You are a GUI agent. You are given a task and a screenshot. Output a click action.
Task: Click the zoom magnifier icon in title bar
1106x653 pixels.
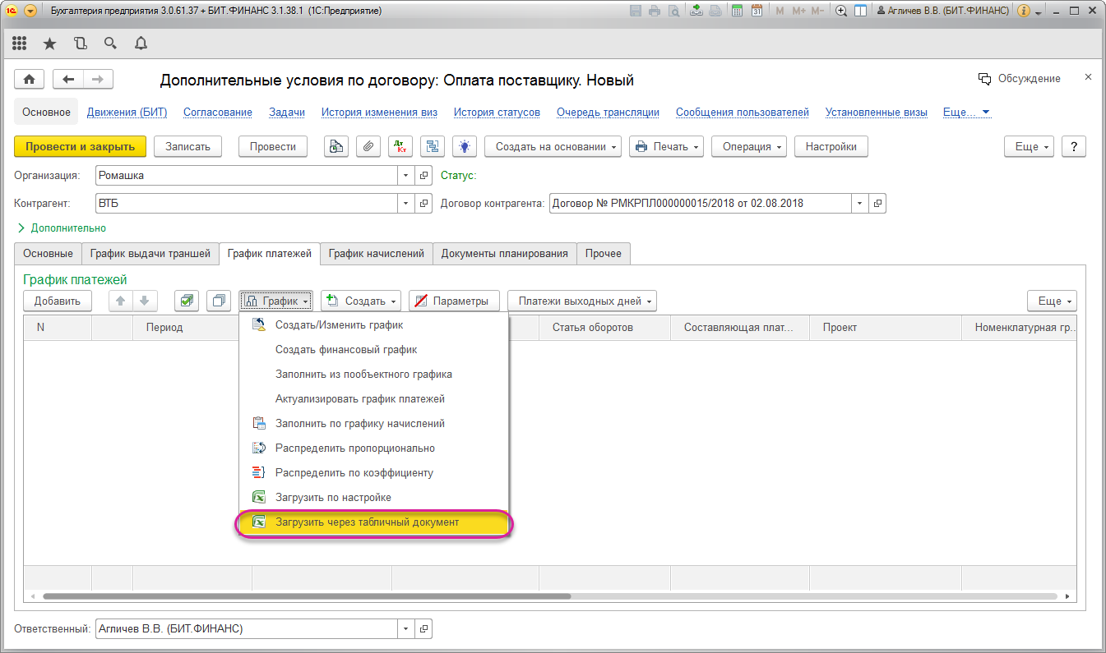841,11
